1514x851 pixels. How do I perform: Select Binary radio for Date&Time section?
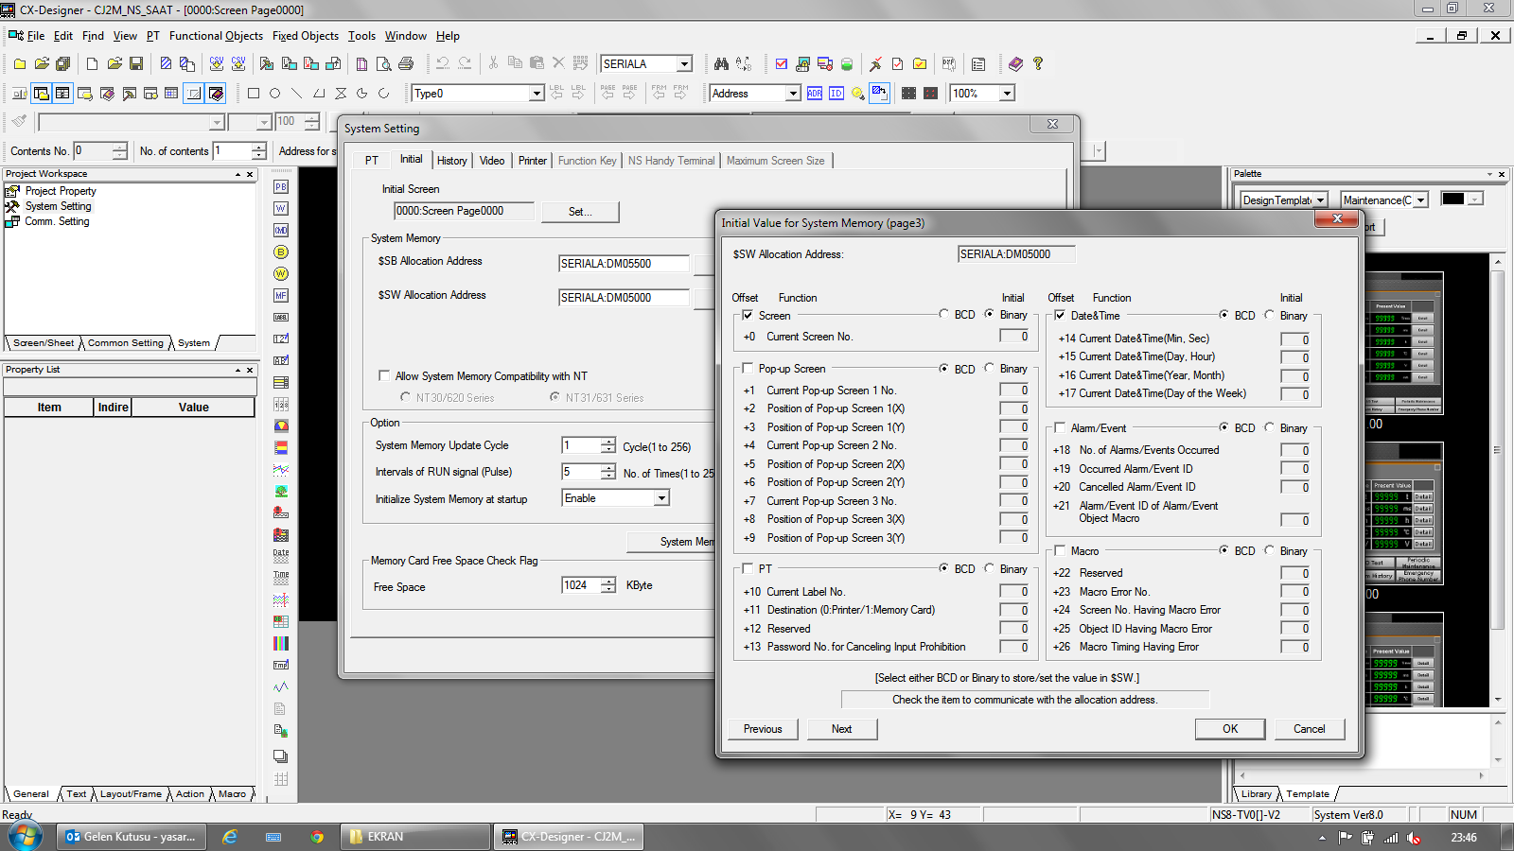(1270, 315)
